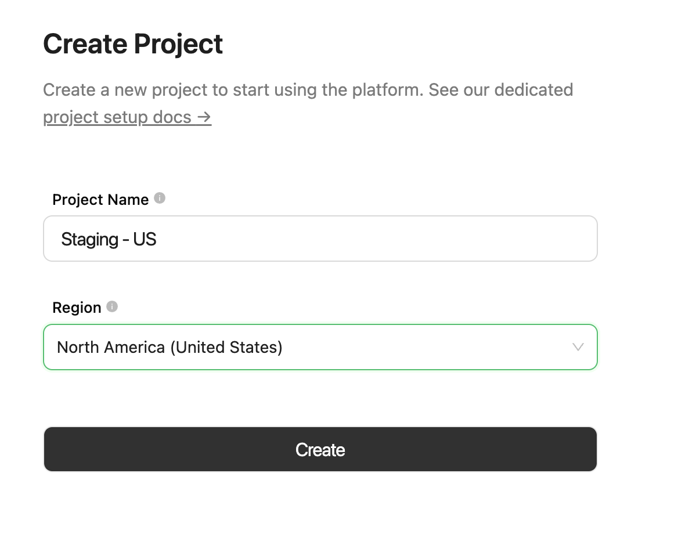Click the North America (United States) text
685x549 pixels.
pyautogui.click(x=169, y=347)
